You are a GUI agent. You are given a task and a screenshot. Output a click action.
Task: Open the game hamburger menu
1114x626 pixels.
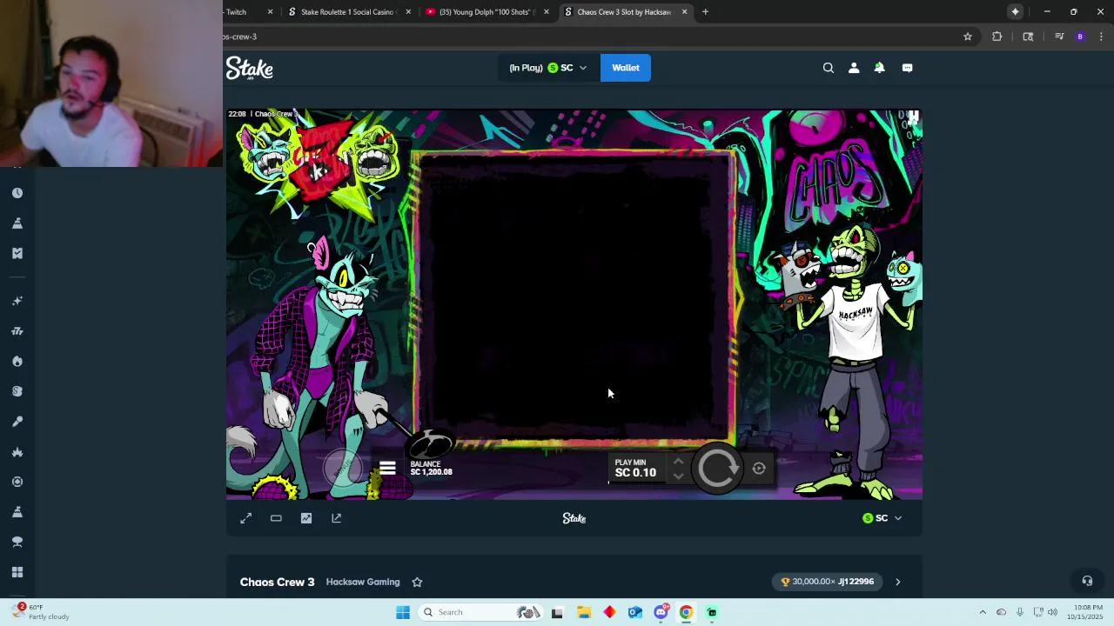click(x=387, y=468)
